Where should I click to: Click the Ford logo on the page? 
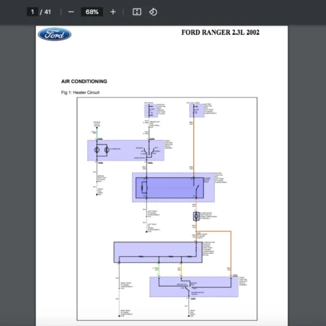click(x=54, y=35)
